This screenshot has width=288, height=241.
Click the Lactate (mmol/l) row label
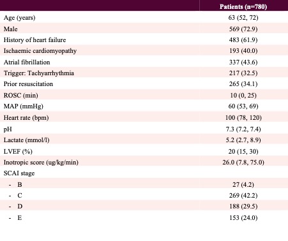(x=26, y=140)
